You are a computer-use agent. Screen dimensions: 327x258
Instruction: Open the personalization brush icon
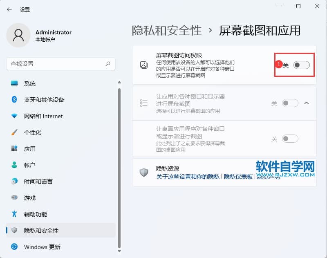tap(15, 132)
